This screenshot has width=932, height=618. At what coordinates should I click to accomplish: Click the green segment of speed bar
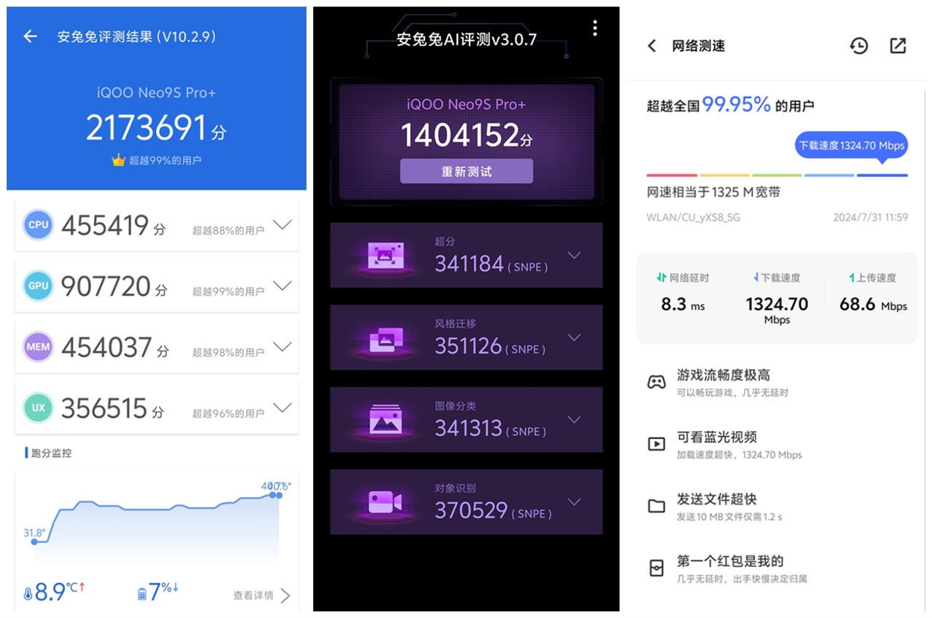pyautogui.click(x=777, y=175)
